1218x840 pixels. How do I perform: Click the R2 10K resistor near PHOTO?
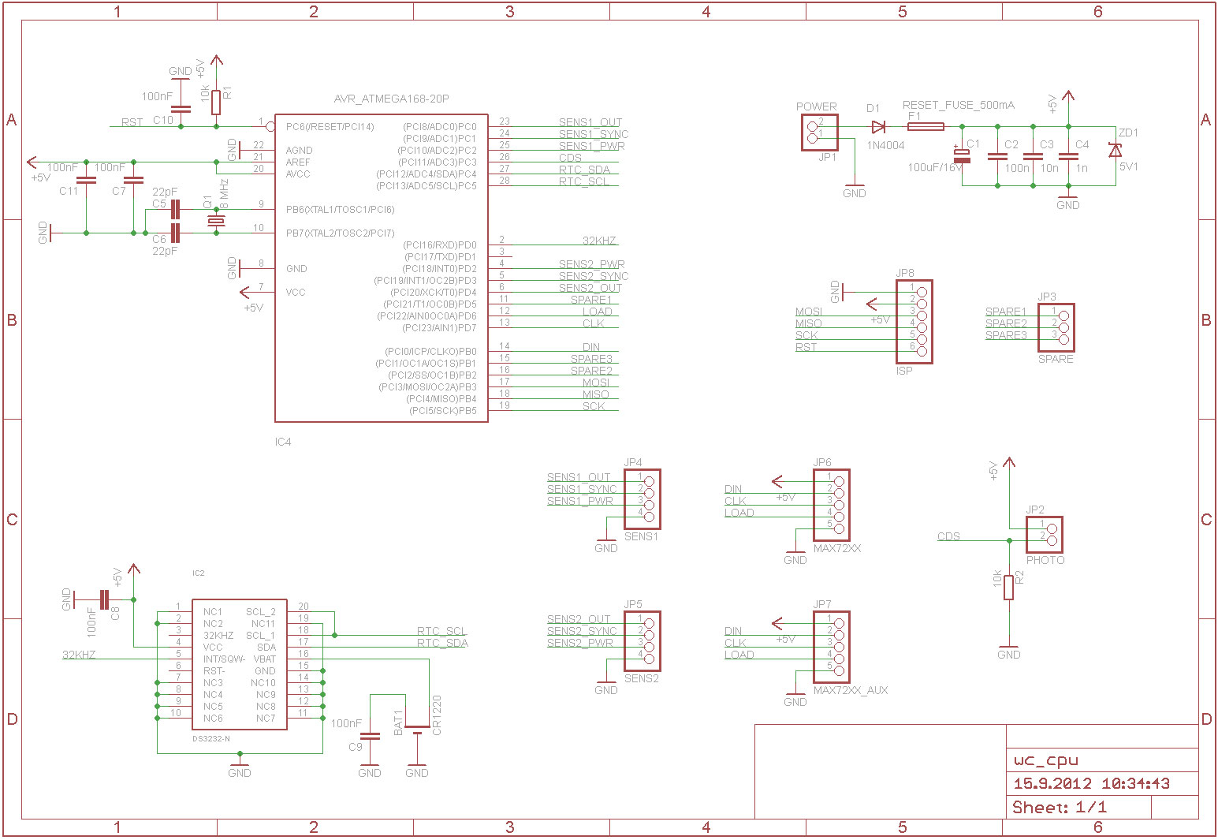tap(1008, 588)
